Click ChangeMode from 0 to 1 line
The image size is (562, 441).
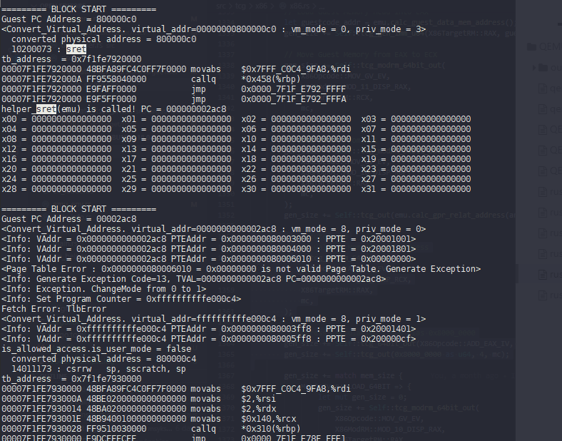(x=103, y=289)
